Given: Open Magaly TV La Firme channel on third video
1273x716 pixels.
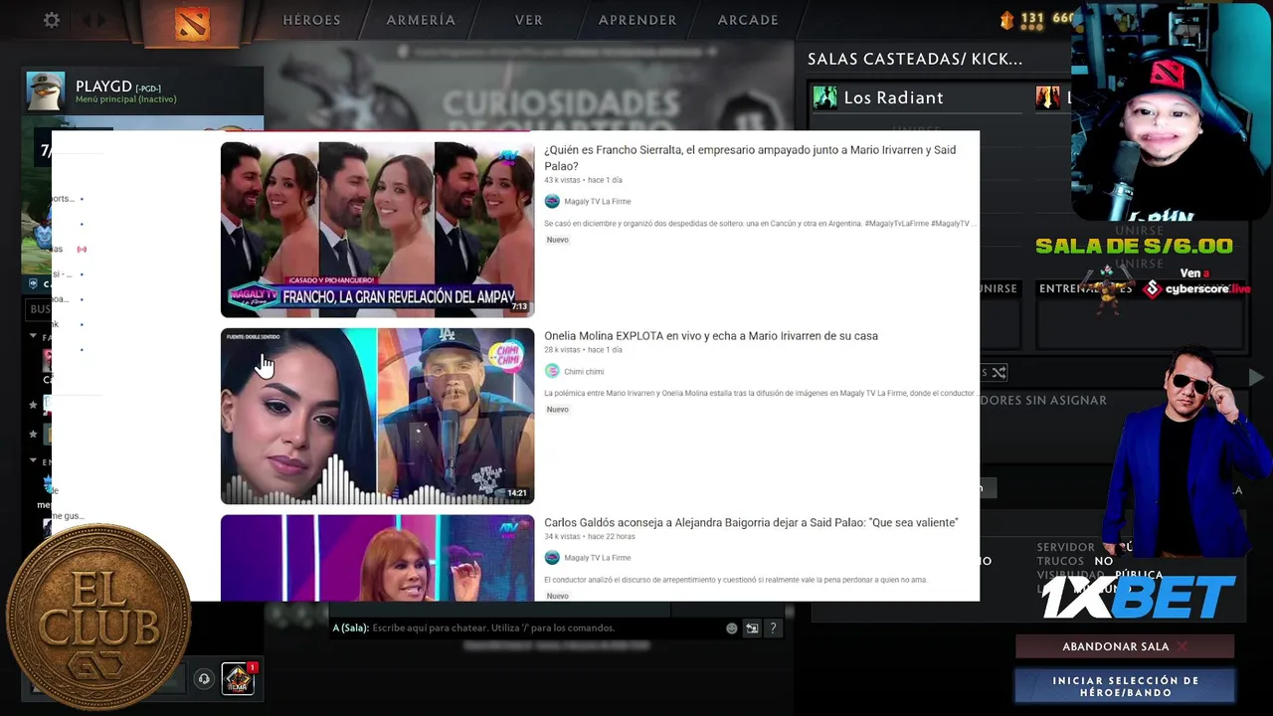Looking at the screenshot, I should [x=598, y=558].
